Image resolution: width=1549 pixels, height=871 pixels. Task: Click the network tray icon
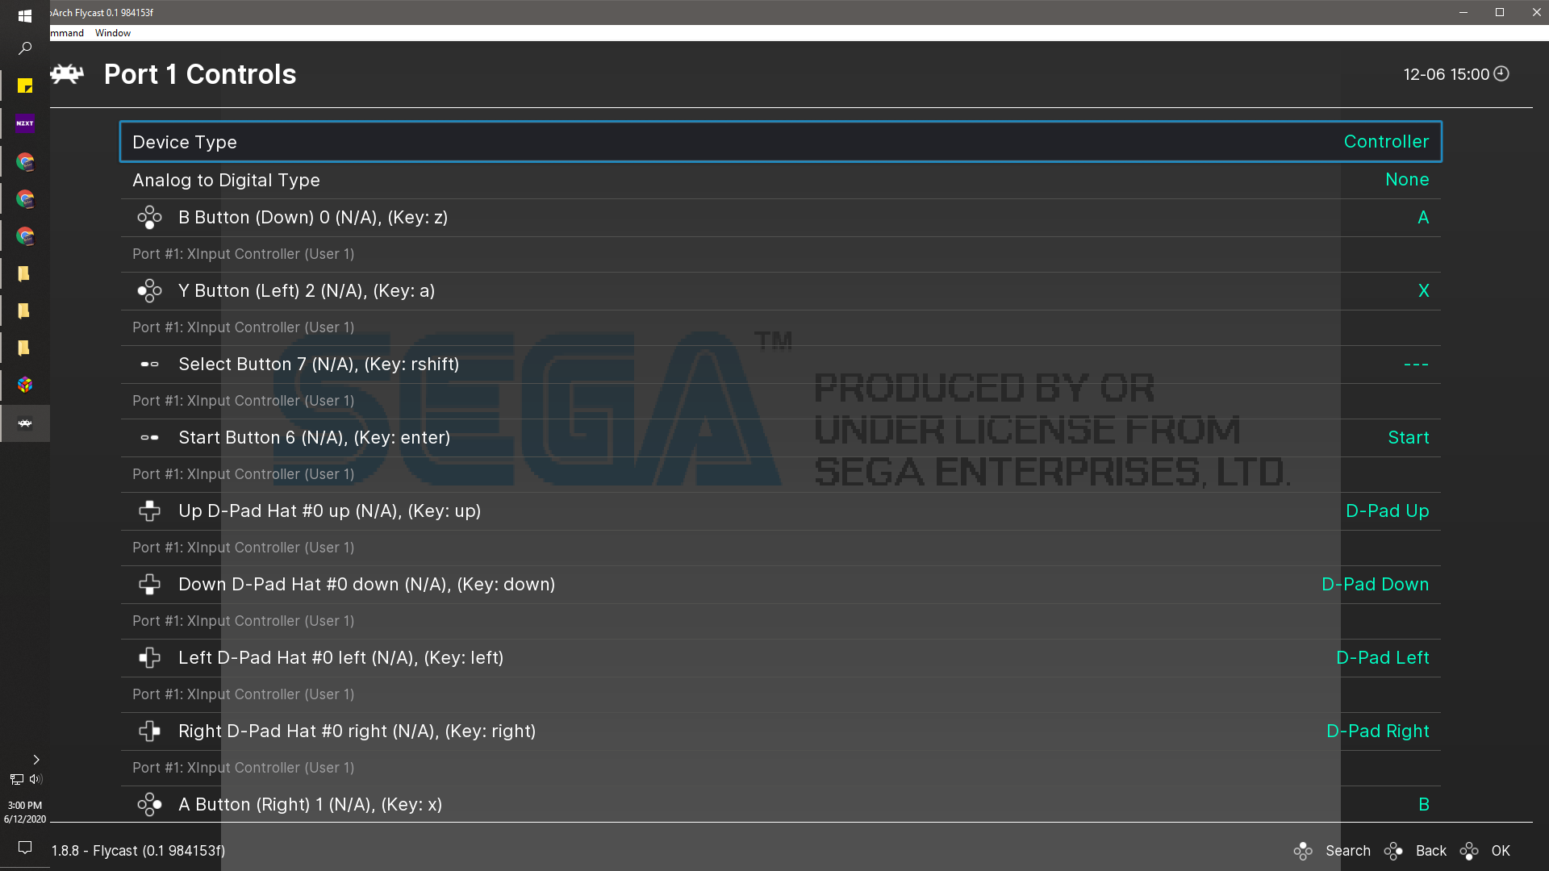click(17, 779)
